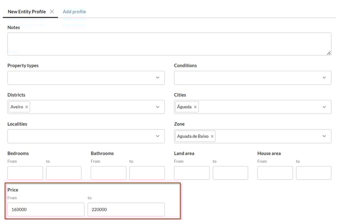Open the Zone dropdown chevron
341x220 pixels.
click(x=324, y=136)
